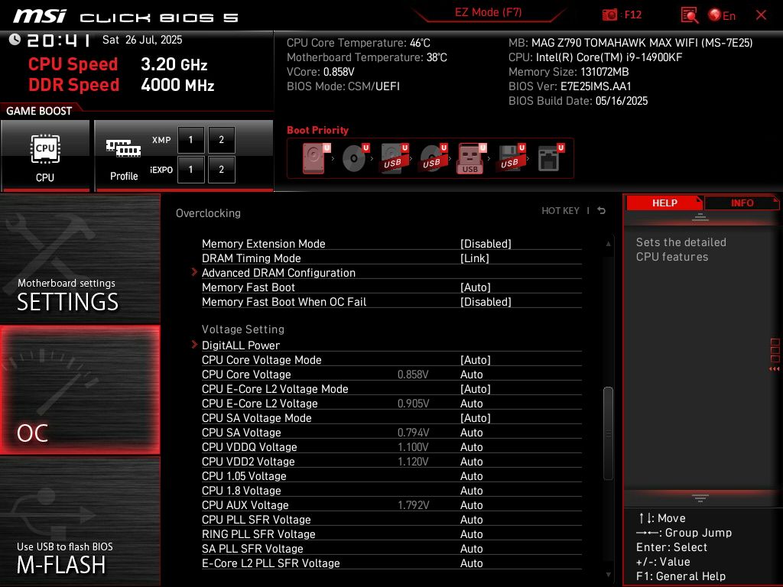Select the USB hard disk boot icon
The height and width of the screenshot is (587, 783).
[x=394, y=158]
